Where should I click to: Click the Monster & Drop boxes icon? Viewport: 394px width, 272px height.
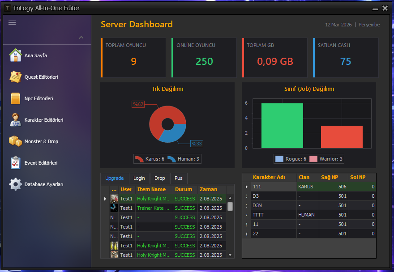point(16,141)
